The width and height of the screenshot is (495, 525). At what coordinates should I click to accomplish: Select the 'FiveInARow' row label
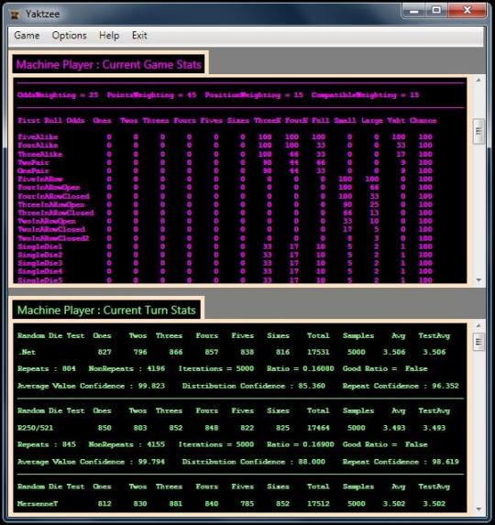(x=40, y=180)
